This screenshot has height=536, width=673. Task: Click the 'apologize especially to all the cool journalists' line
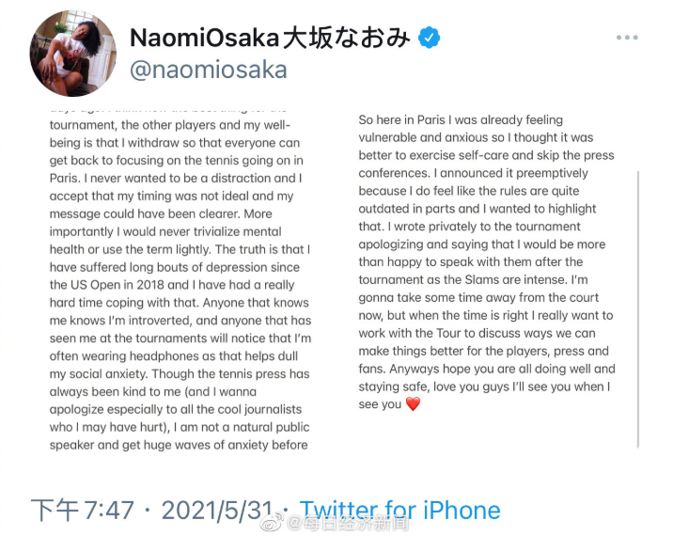[176, 409]
